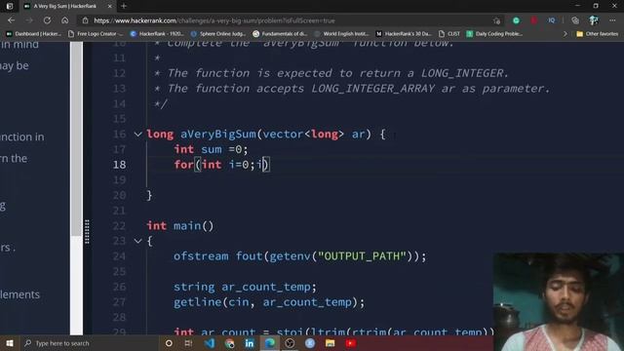Open the CUST bookmark

[449, 34]
